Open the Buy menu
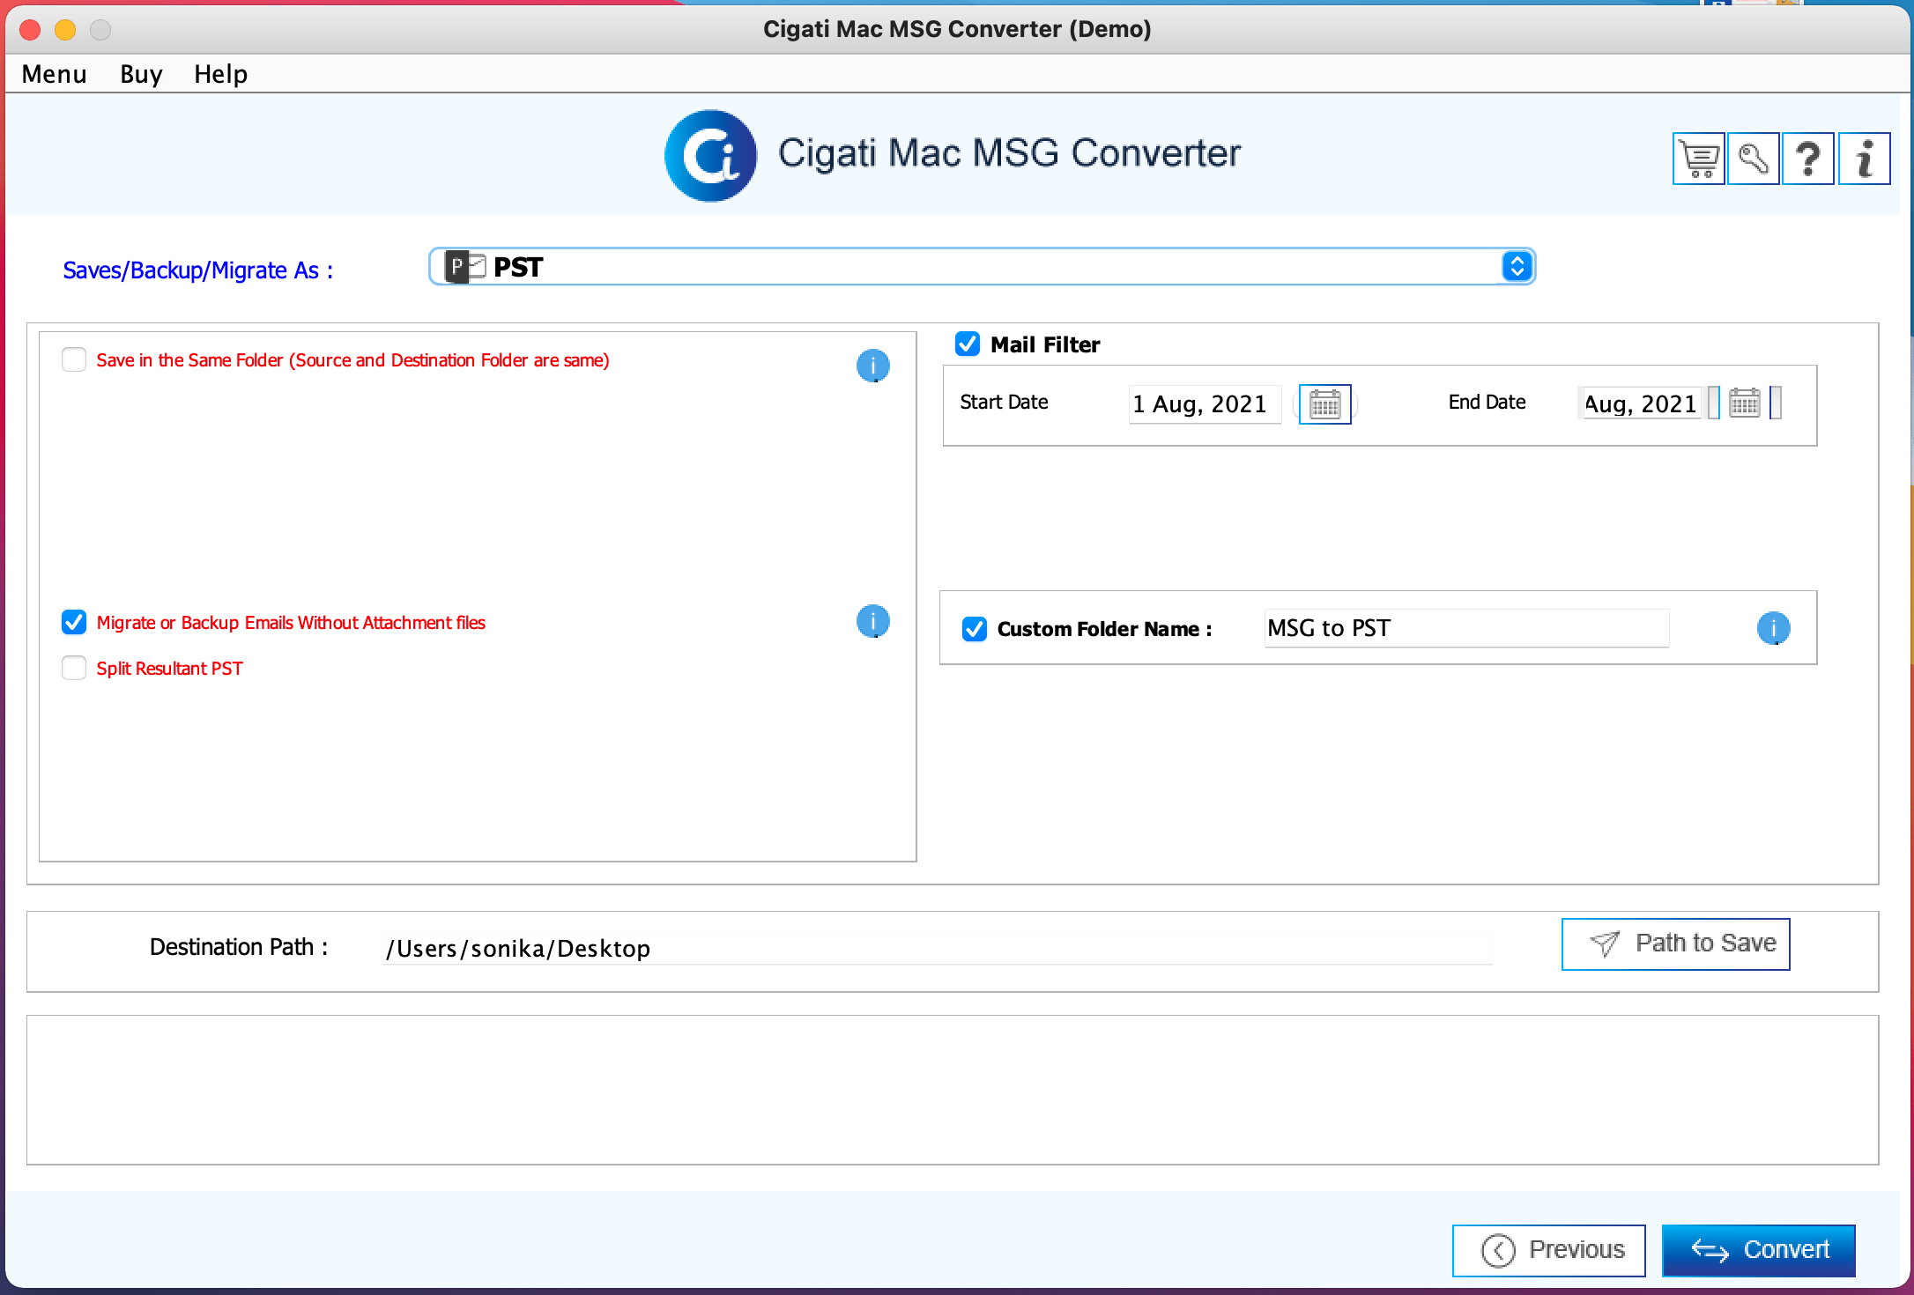Viewport: 1914px width, 1295px height. (x=141, y=74)
